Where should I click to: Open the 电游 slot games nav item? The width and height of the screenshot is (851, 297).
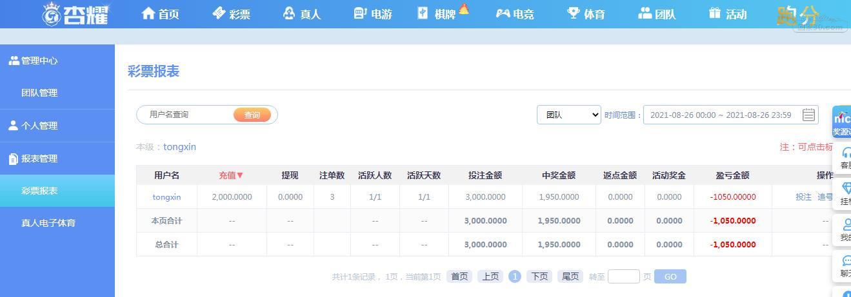(373, 14)
